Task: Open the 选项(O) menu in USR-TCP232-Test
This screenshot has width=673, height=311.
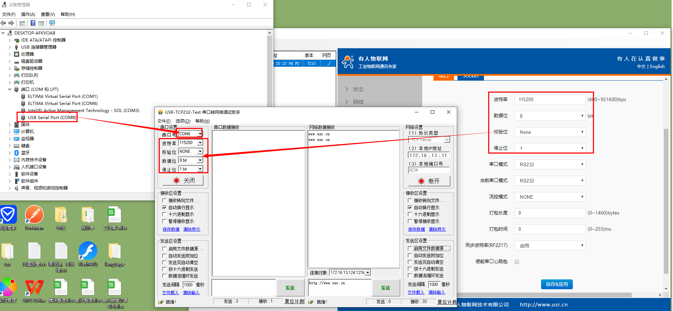Action: click(183, 121)
